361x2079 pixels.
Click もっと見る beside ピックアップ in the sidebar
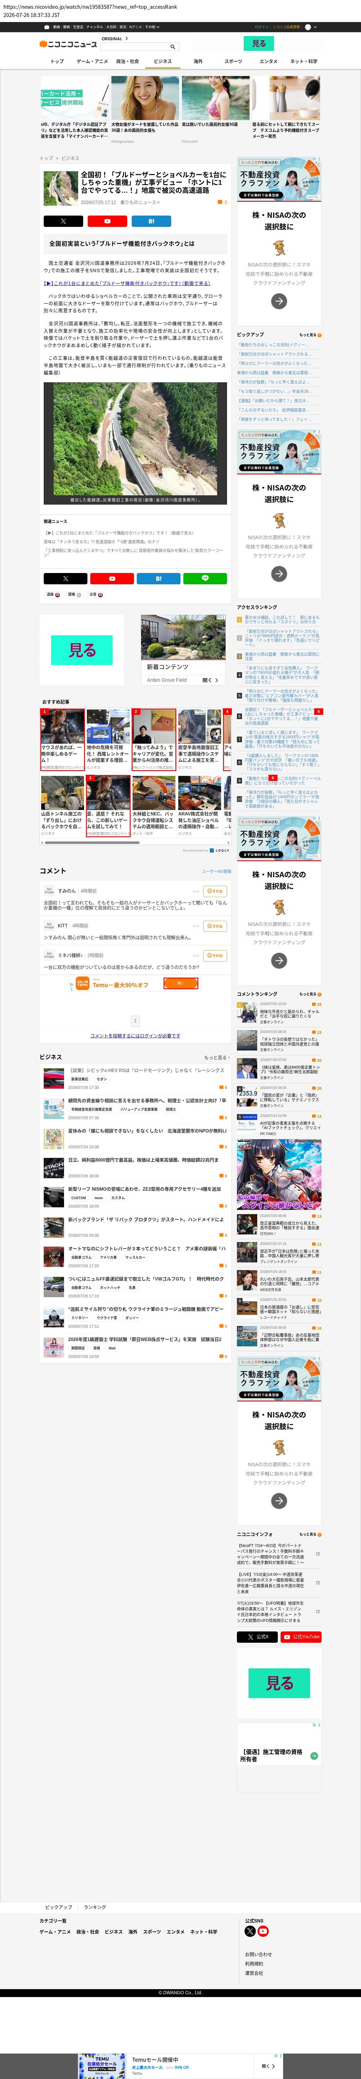click(x=310, y=334)
